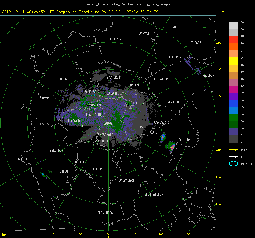
Task: Click the yellow 51 dBZ legend swatch
Action: pos(233,61)
